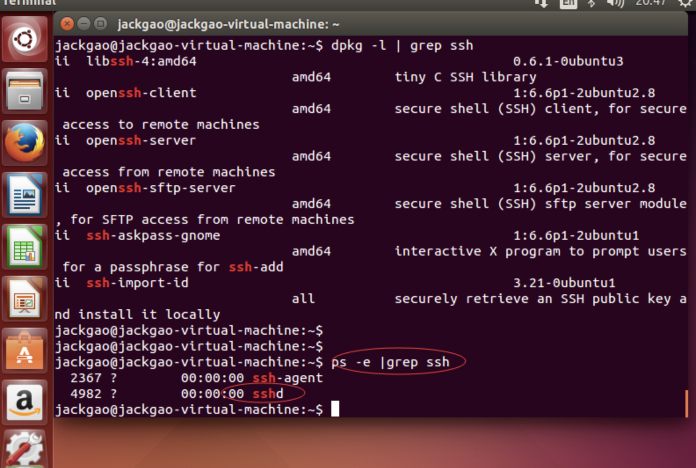Click process ID 2367
696x468 pixels.
86,378
